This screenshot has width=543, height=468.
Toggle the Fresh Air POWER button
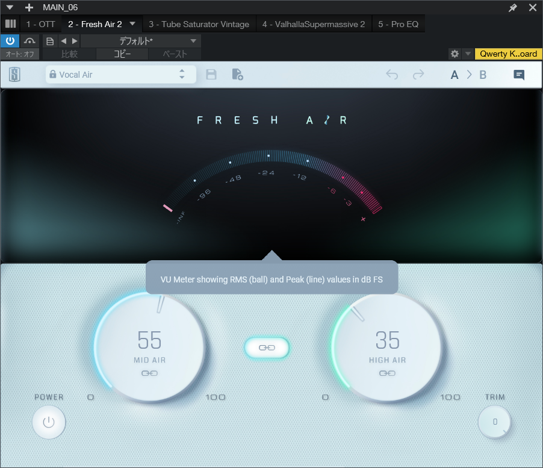coord(49,422)
